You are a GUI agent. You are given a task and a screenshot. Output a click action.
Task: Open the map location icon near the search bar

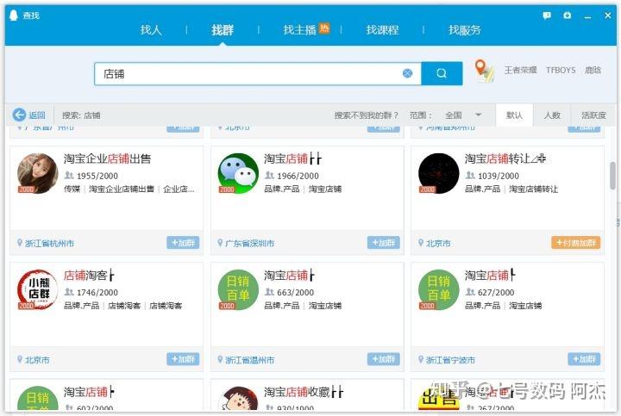(x=484, y=71)
